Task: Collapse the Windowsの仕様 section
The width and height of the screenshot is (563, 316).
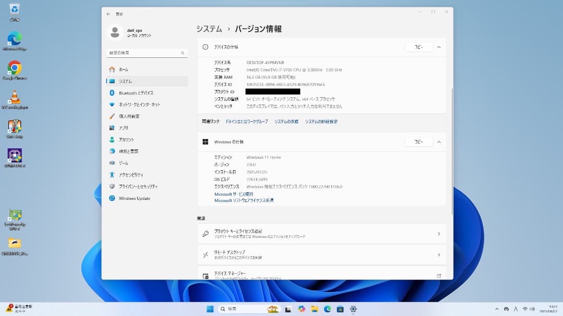Action: pyautogui.click(x=438, y=141)
